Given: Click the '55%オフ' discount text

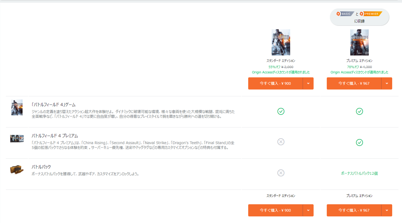Looking at the screenshot, I should [x=274, y=67].
